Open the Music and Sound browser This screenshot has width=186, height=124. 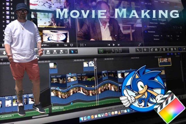coord(160,50)
